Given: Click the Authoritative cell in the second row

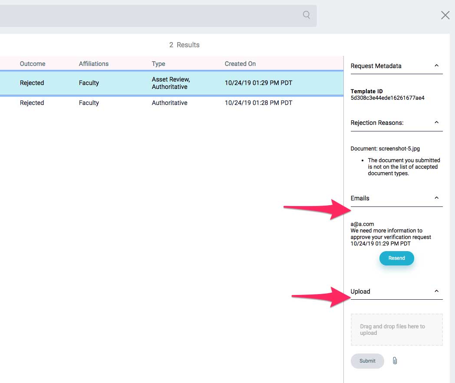Looking at the screenshot, I should tap(169, 103).
